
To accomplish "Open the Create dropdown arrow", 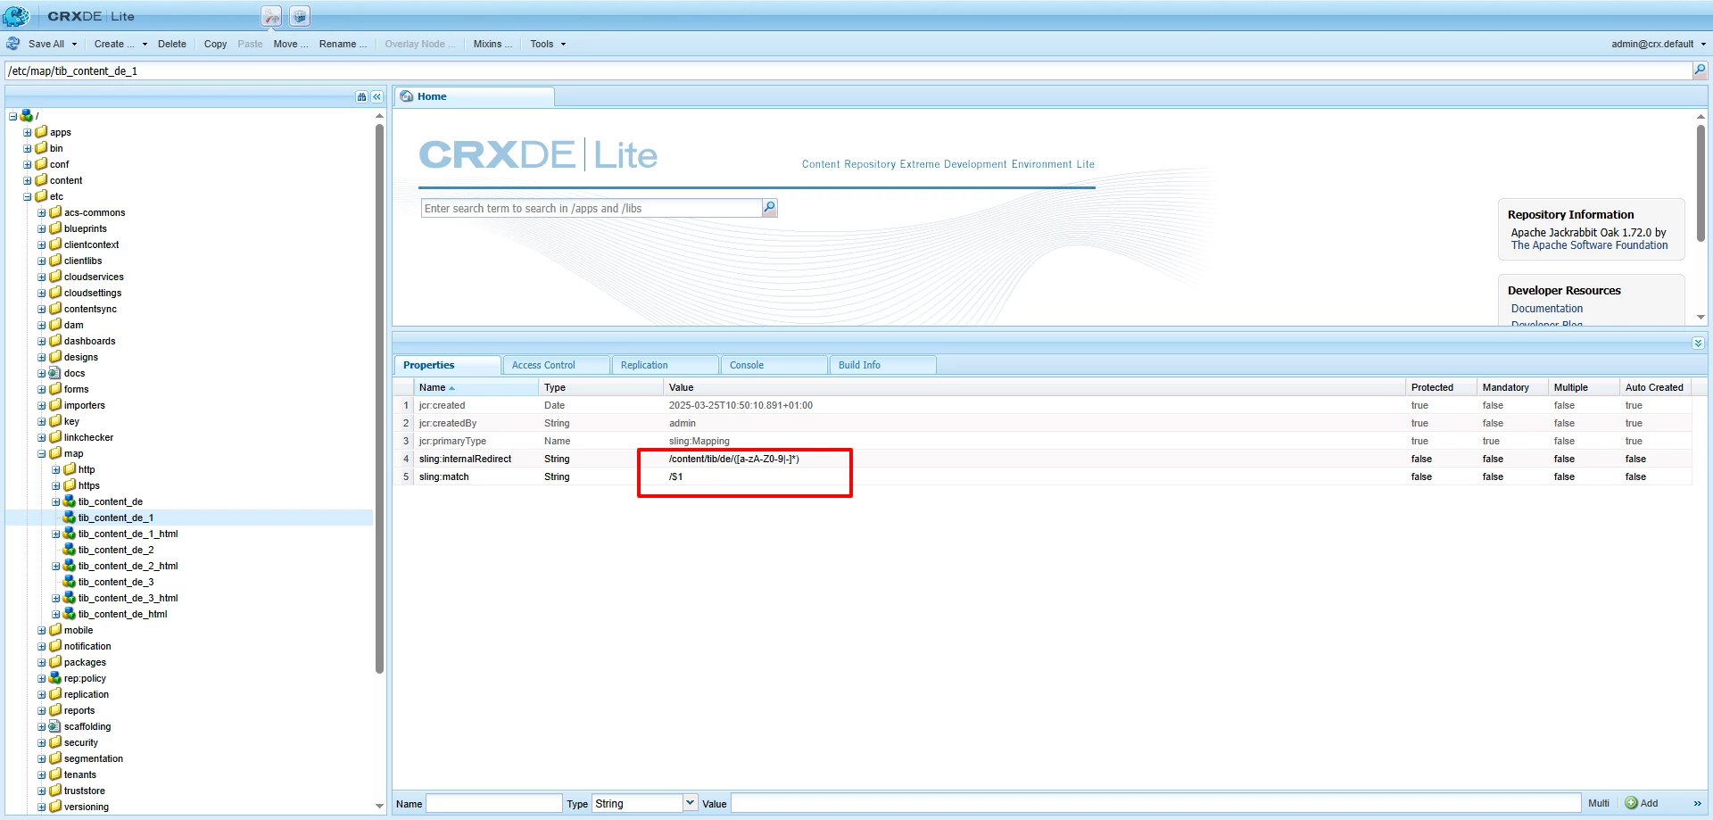I will 145,44.
